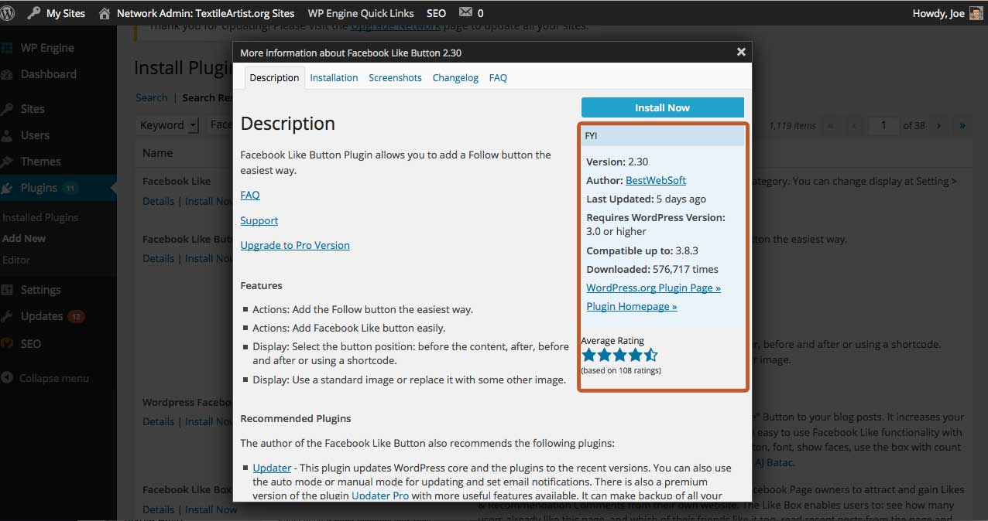Jump to the last page of results
This screenshot has height=521, width=988.
(x=962, y=125)
